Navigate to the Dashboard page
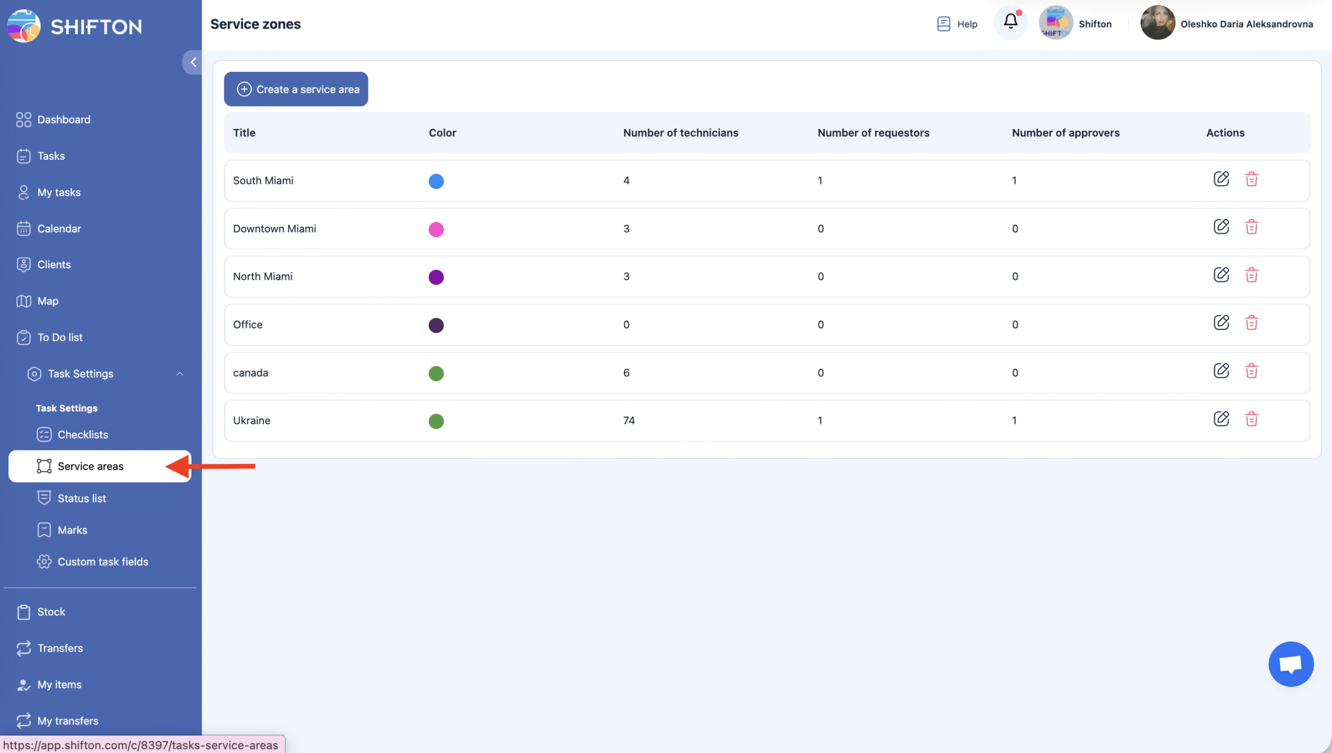This screenshot has width=1332, height=753. pyautogui.click(x=63, y=120)
